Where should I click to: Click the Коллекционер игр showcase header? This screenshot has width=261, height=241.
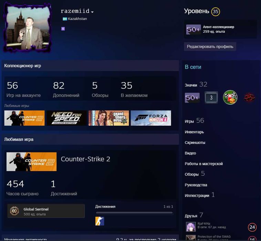[x=90, y=66]
